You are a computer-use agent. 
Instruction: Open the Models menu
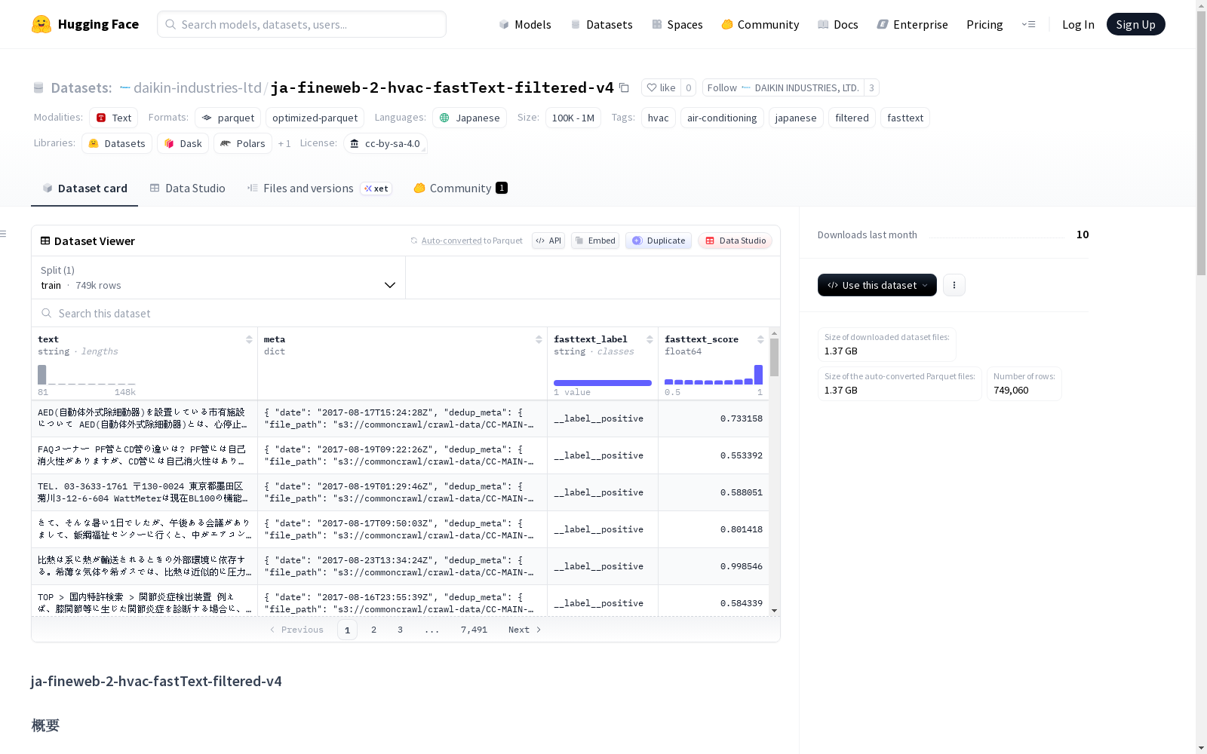click(x=525, y=24)
